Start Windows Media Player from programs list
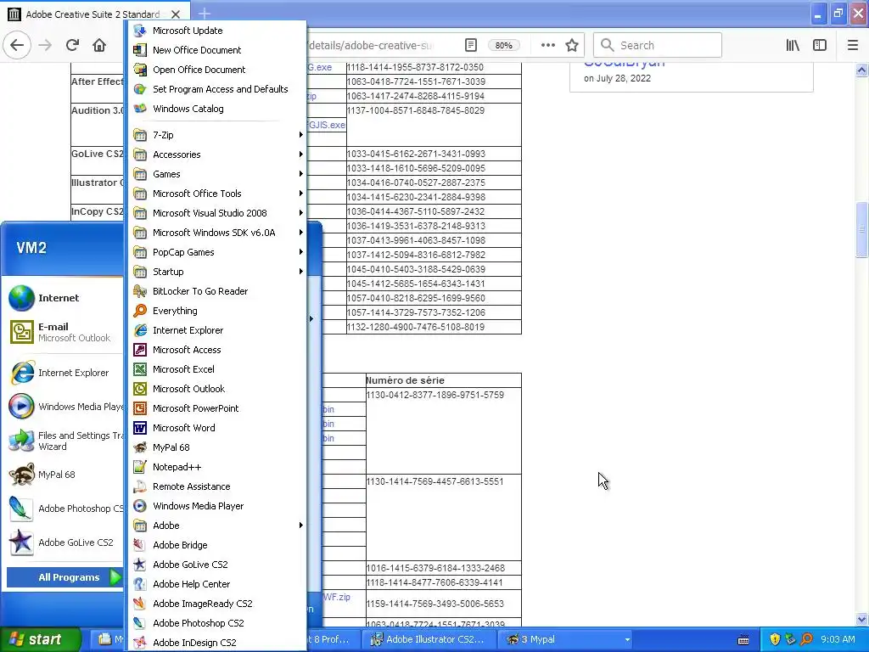The height and width of the screenshot is (652, 869). point(216,506)
